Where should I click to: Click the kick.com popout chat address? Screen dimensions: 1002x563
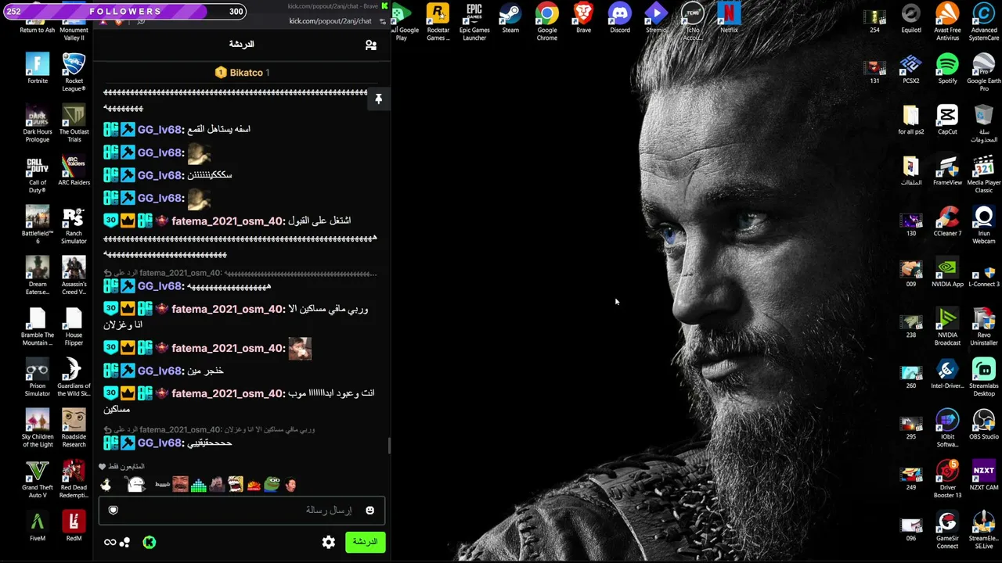click(x=330, y=21)
